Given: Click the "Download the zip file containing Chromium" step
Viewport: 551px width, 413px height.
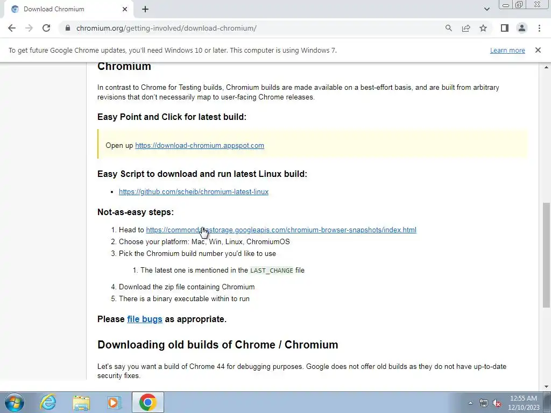Looking at the screenshot, I should click(187, 287).
